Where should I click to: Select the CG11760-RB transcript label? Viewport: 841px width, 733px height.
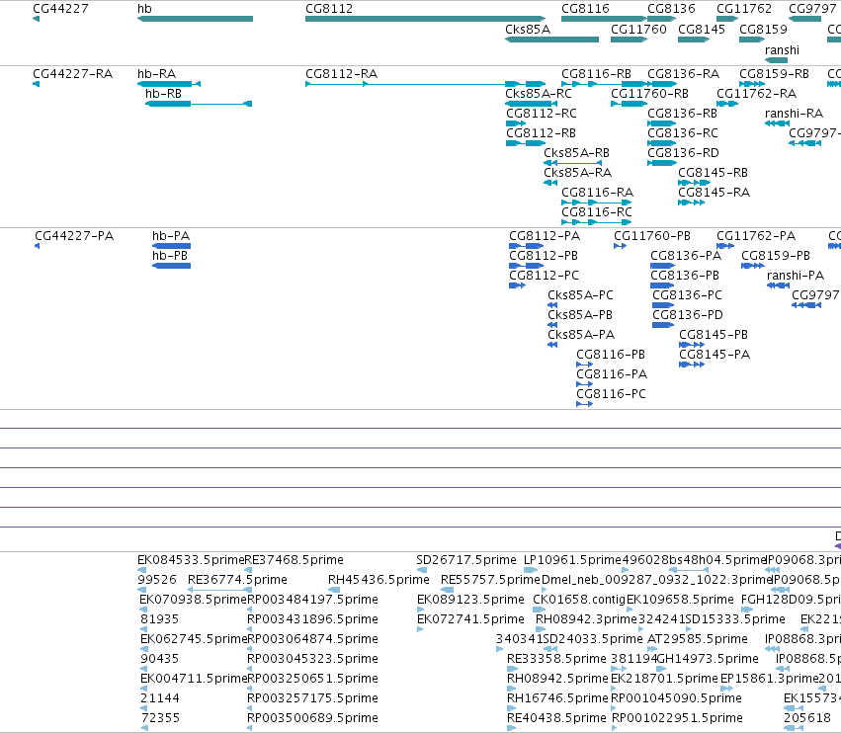tap(649, 94)
